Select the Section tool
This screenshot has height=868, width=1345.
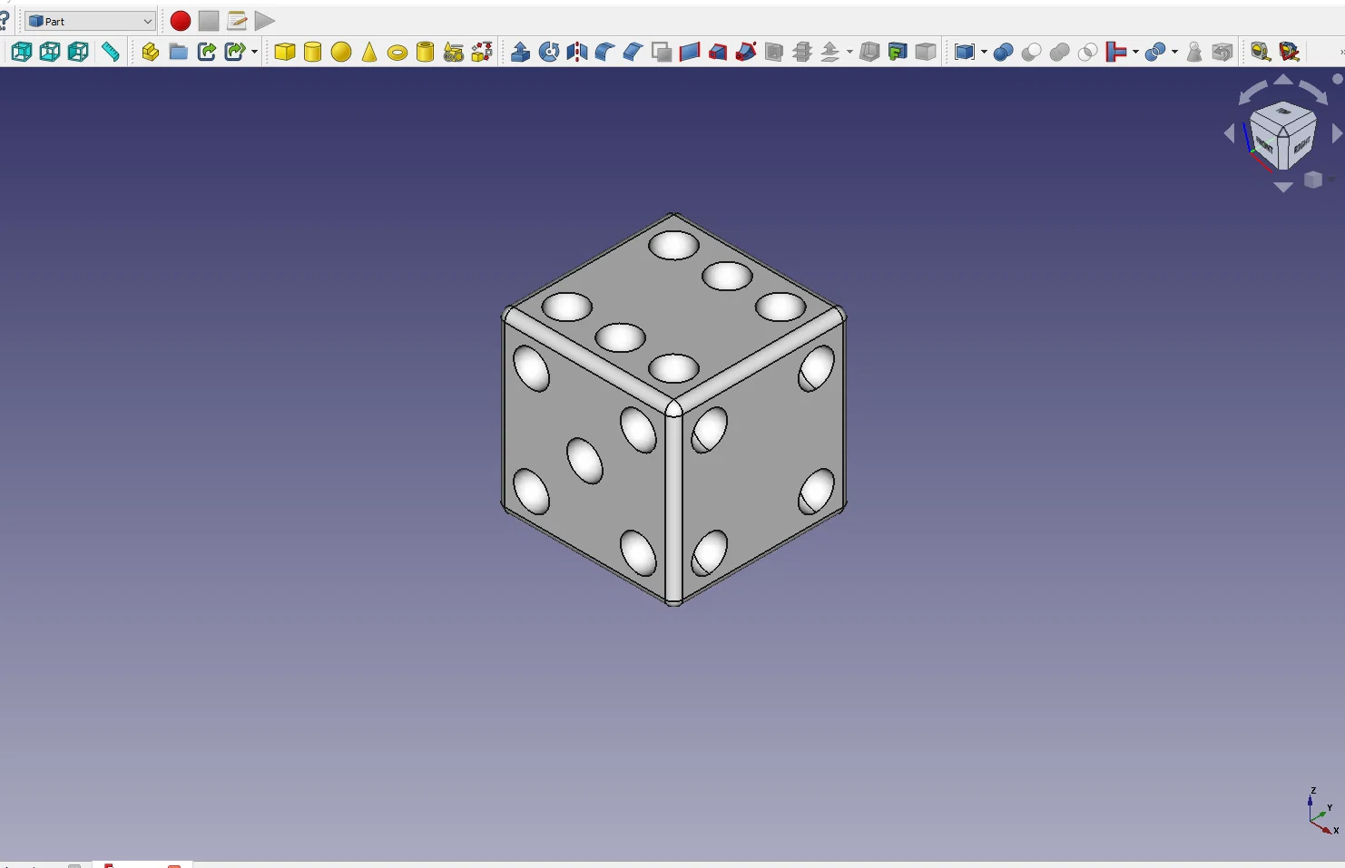pos(774,52)
